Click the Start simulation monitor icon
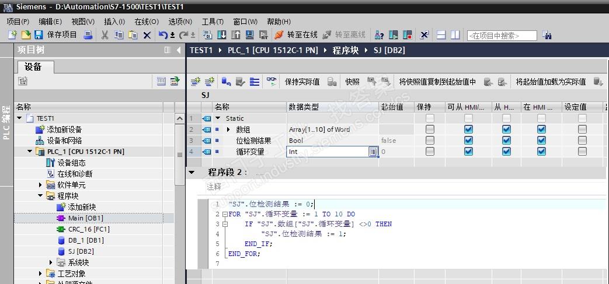 (250, 35)
